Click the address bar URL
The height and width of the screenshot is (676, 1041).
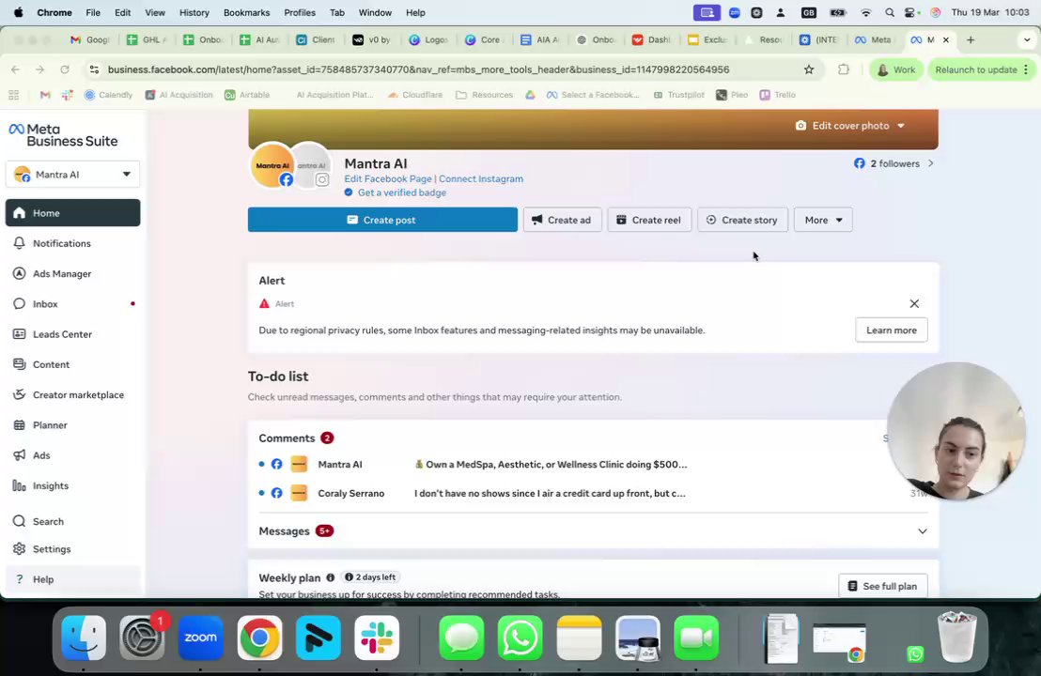click(x=418, y=69)
